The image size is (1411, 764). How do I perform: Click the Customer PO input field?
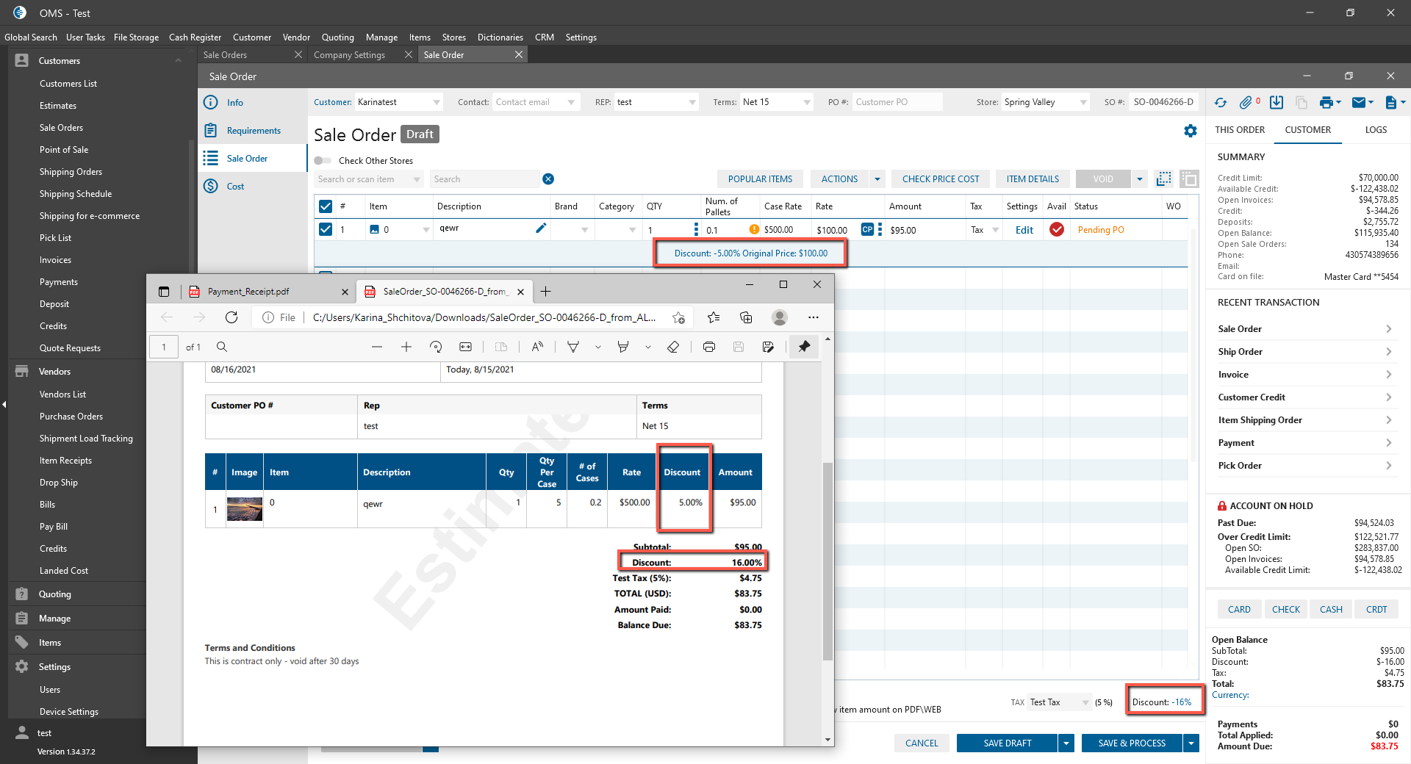pos(897,102)
